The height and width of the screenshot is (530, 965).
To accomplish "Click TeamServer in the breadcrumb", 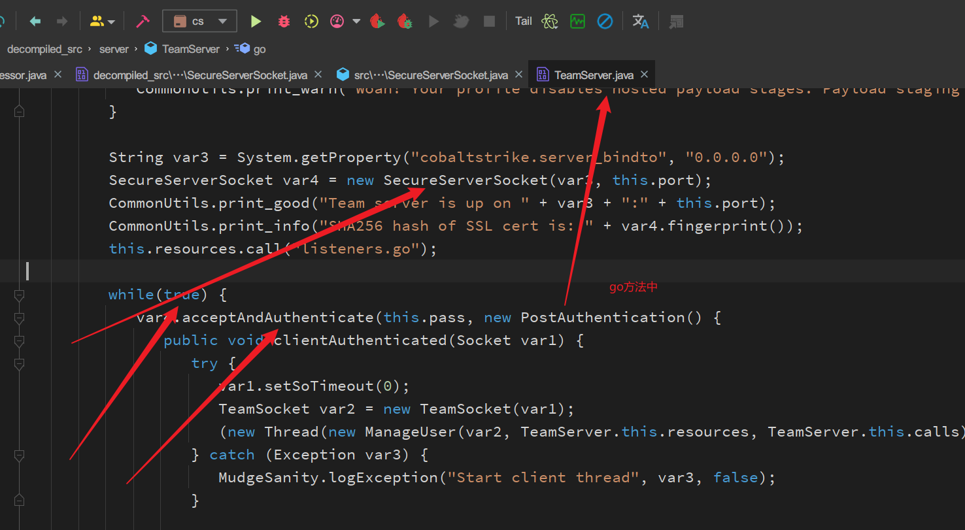I will pyautogui.click(x=183, y=49).
